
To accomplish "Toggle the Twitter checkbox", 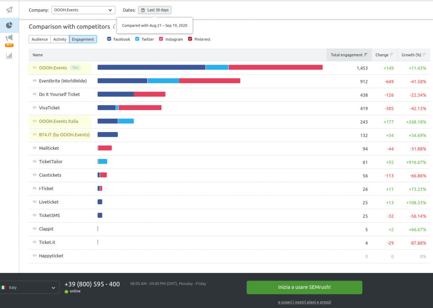I will [137, 39].
